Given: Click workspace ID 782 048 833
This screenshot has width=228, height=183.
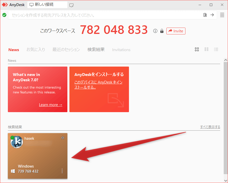Looking at the screenshot, I should (114, 30).
